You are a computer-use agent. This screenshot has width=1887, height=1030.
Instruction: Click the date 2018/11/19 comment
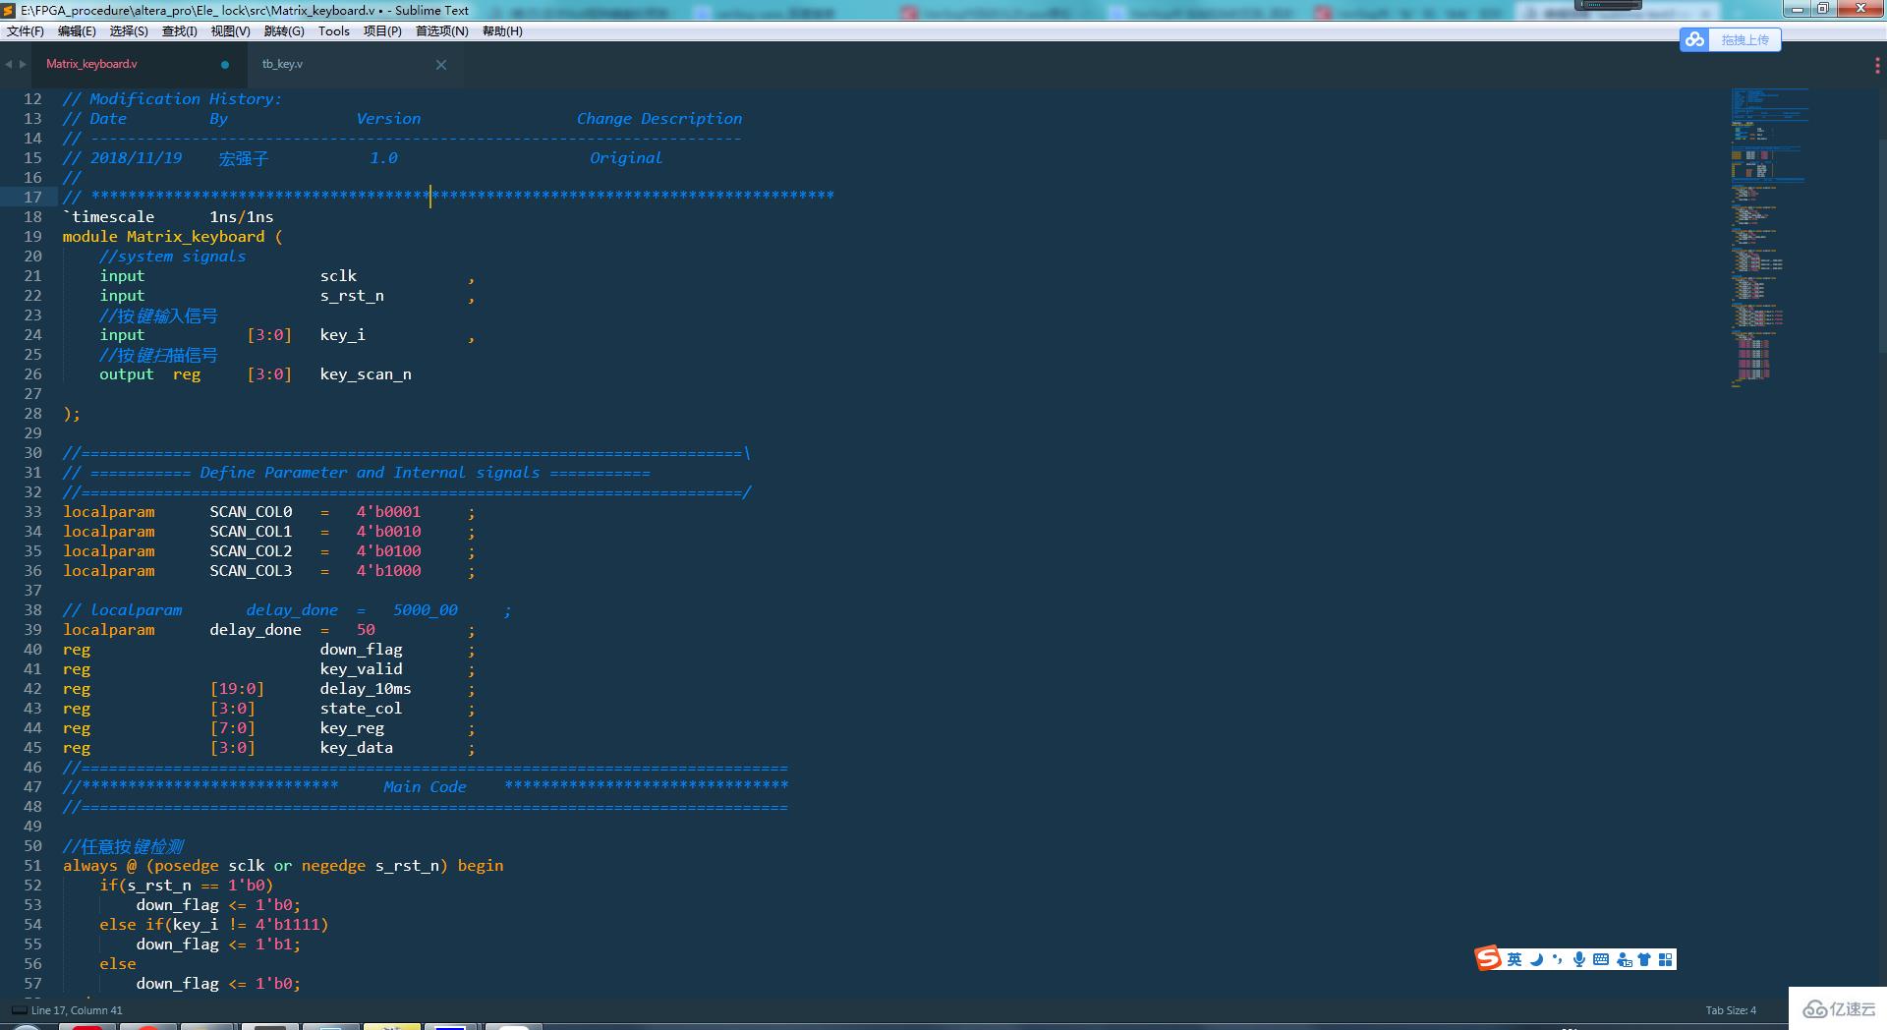tap(136, 157)
